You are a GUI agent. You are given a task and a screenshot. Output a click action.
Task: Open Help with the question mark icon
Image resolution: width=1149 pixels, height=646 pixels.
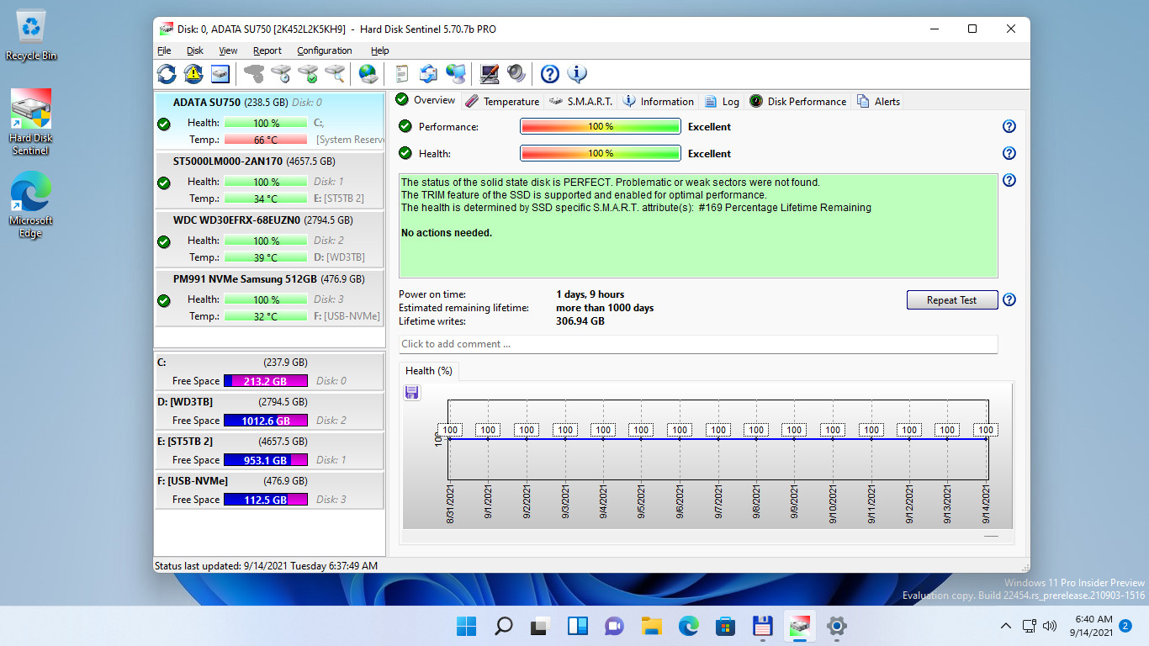549,74
